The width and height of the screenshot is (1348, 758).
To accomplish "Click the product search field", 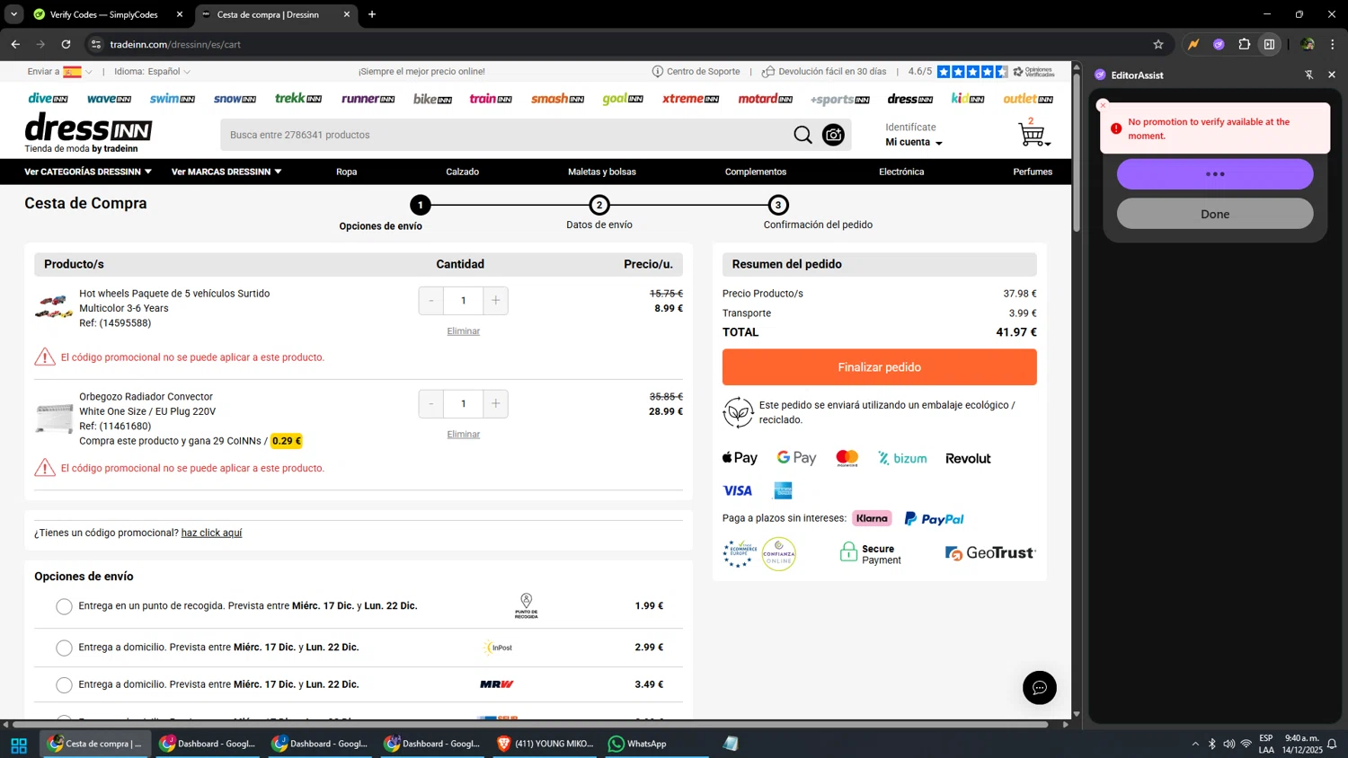I will [x=505, y=135].
